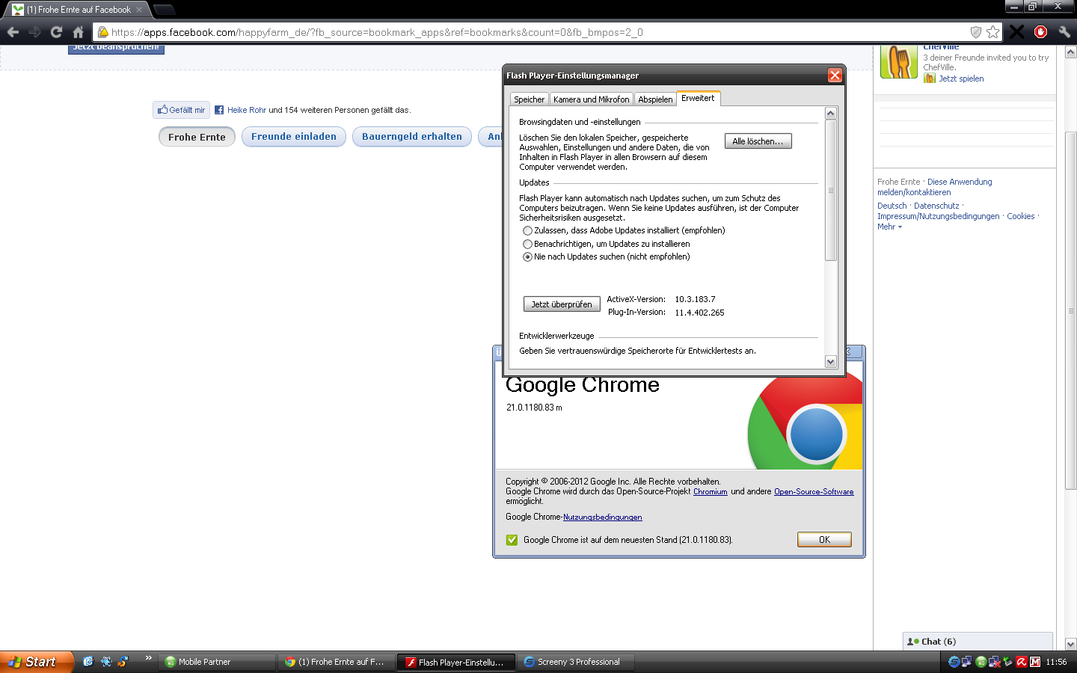Click the safely remove hardware tray icon
1077x673 pixels.
[x=1007, y=662]
